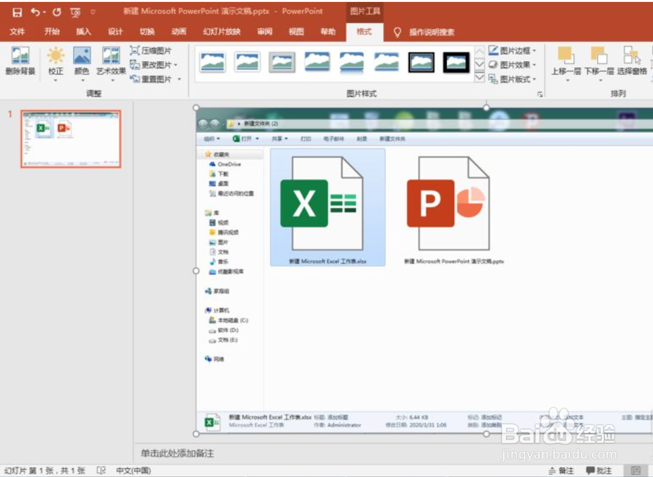Open the 艺术效果 artistic effects tool
The image size is (653, 477).
[111, 64]
